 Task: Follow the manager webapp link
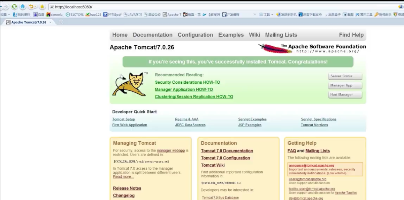coord(171,150)
